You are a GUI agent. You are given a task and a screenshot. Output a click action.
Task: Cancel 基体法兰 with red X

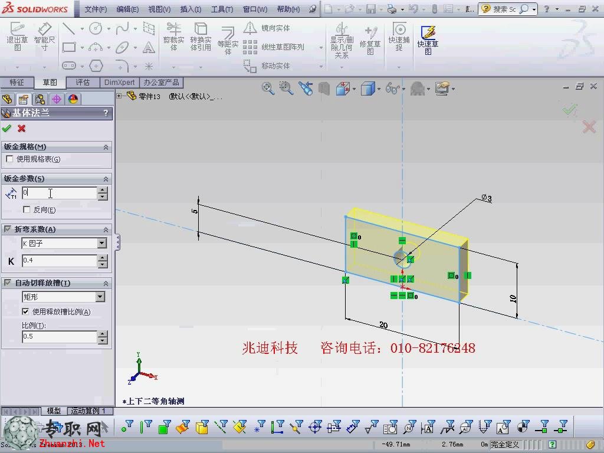point(22,128)
